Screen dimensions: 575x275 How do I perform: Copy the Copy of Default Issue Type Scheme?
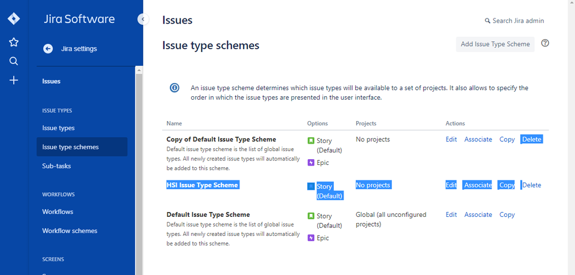coord(507,140)
